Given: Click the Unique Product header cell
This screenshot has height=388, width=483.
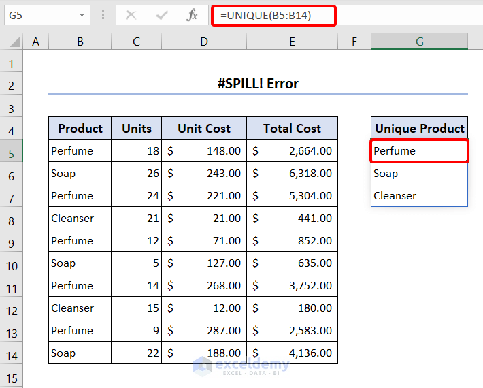Looking at the screenshot, I should (x=419, y=128).
